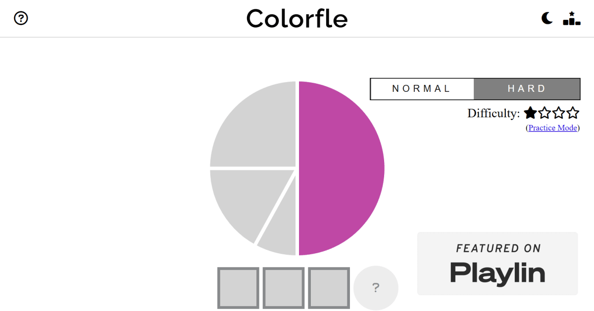Select the filled first difficulty star
This screenshot has height=311, width=594.
(x=530, y=113)
